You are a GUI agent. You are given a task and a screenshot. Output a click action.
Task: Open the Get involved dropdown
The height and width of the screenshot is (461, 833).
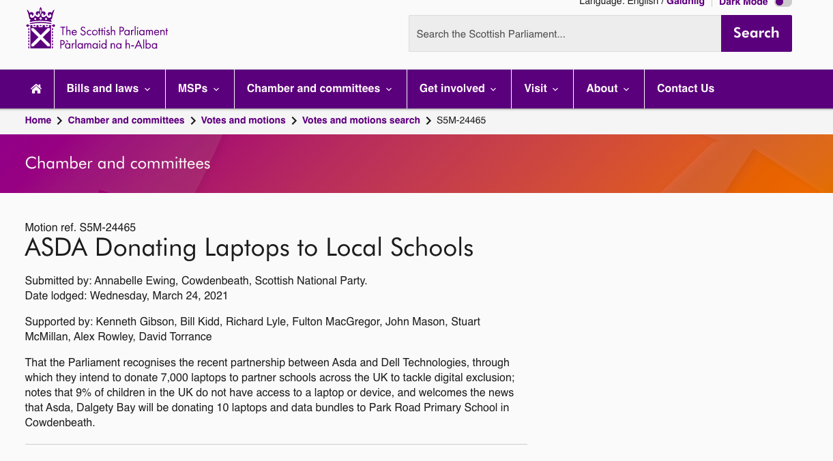pyautogui.click(x=458, y=89)
